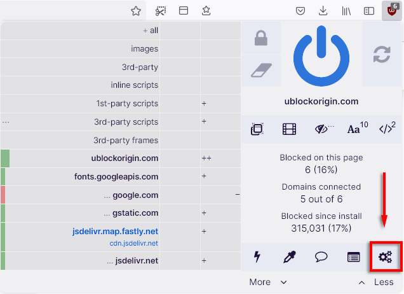The image size is (404, 294).
Task: Open the dashboard gears icon
Action: pyautogui.click(x=386, y=257)
